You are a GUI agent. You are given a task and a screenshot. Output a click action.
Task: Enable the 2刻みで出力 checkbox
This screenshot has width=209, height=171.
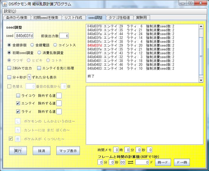[x=9, y=68]
